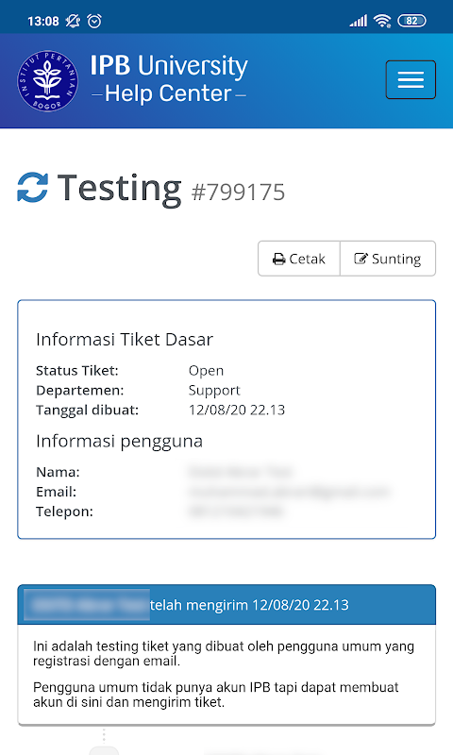Tap the Wi-Fi status icon

pyautogui.click(x=382, y=21)
